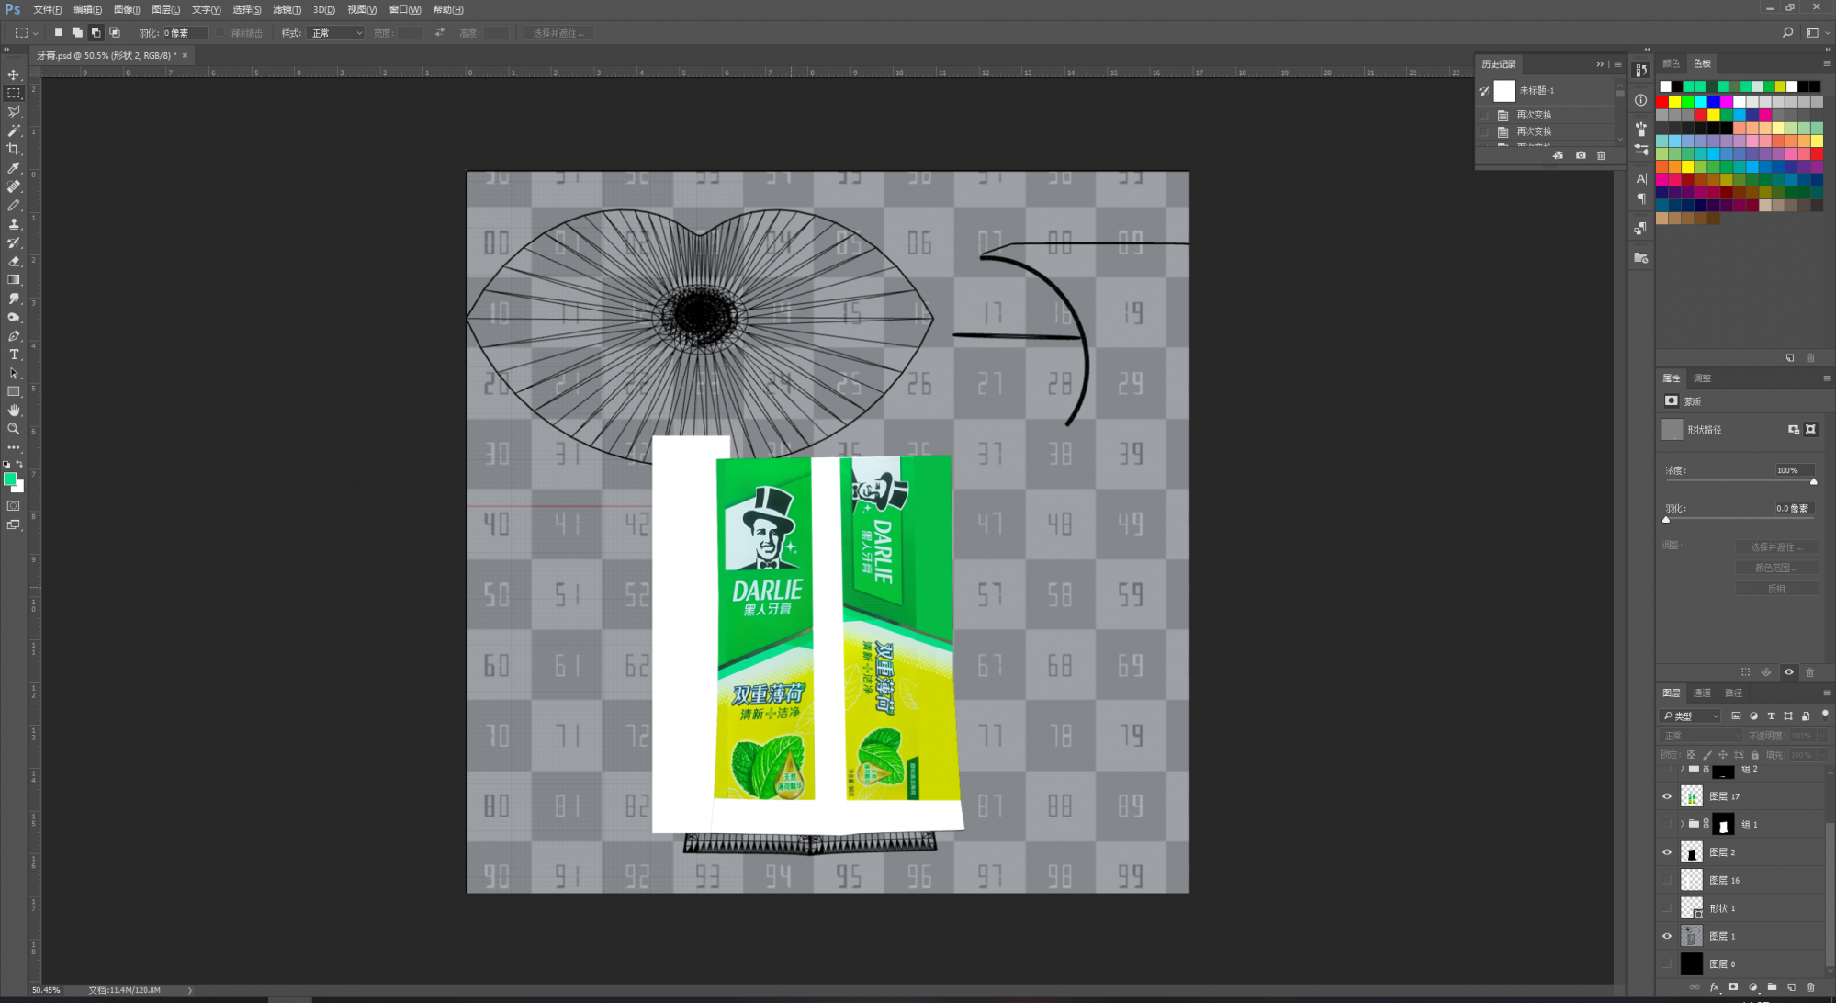Open the layer filter 类型 dropdown
Viewport: 1836px width, 1003px height.
click(1691, 716)
